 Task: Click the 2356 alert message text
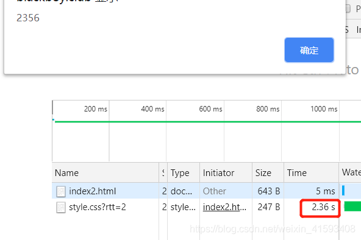[x=28, y=18]
